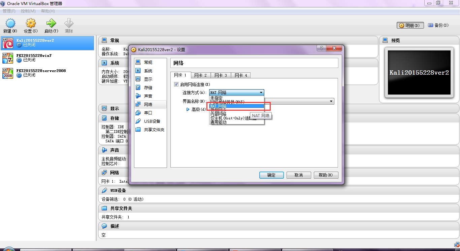The width and height of the screenshot is (460, 251).
Task: Click the 帮助(H) button in dialog
Action: point(326,175)
